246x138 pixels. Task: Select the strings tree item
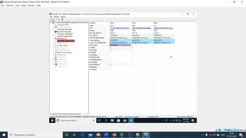61,55
